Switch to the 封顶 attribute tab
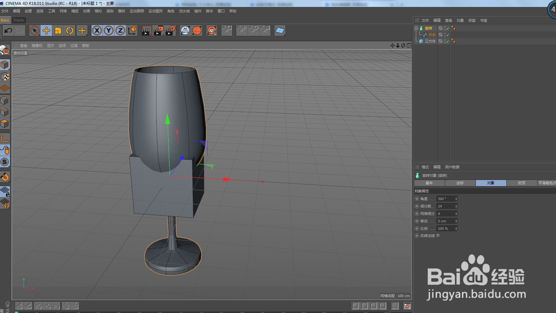 (522, 183)
